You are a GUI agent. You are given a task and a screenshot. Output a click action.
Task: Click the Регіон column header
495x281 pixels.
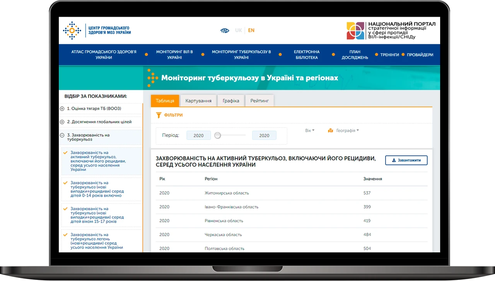(211, 179)
